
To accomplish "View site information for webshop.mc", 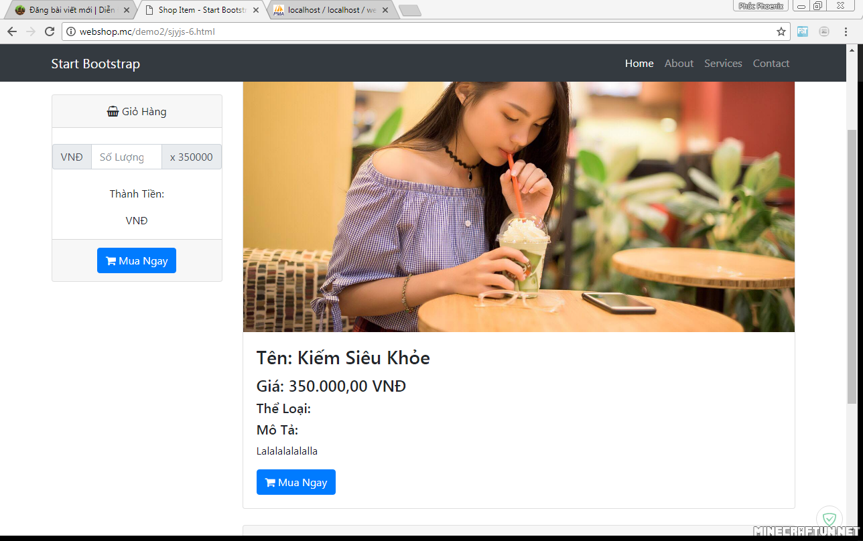I will 71,31.
